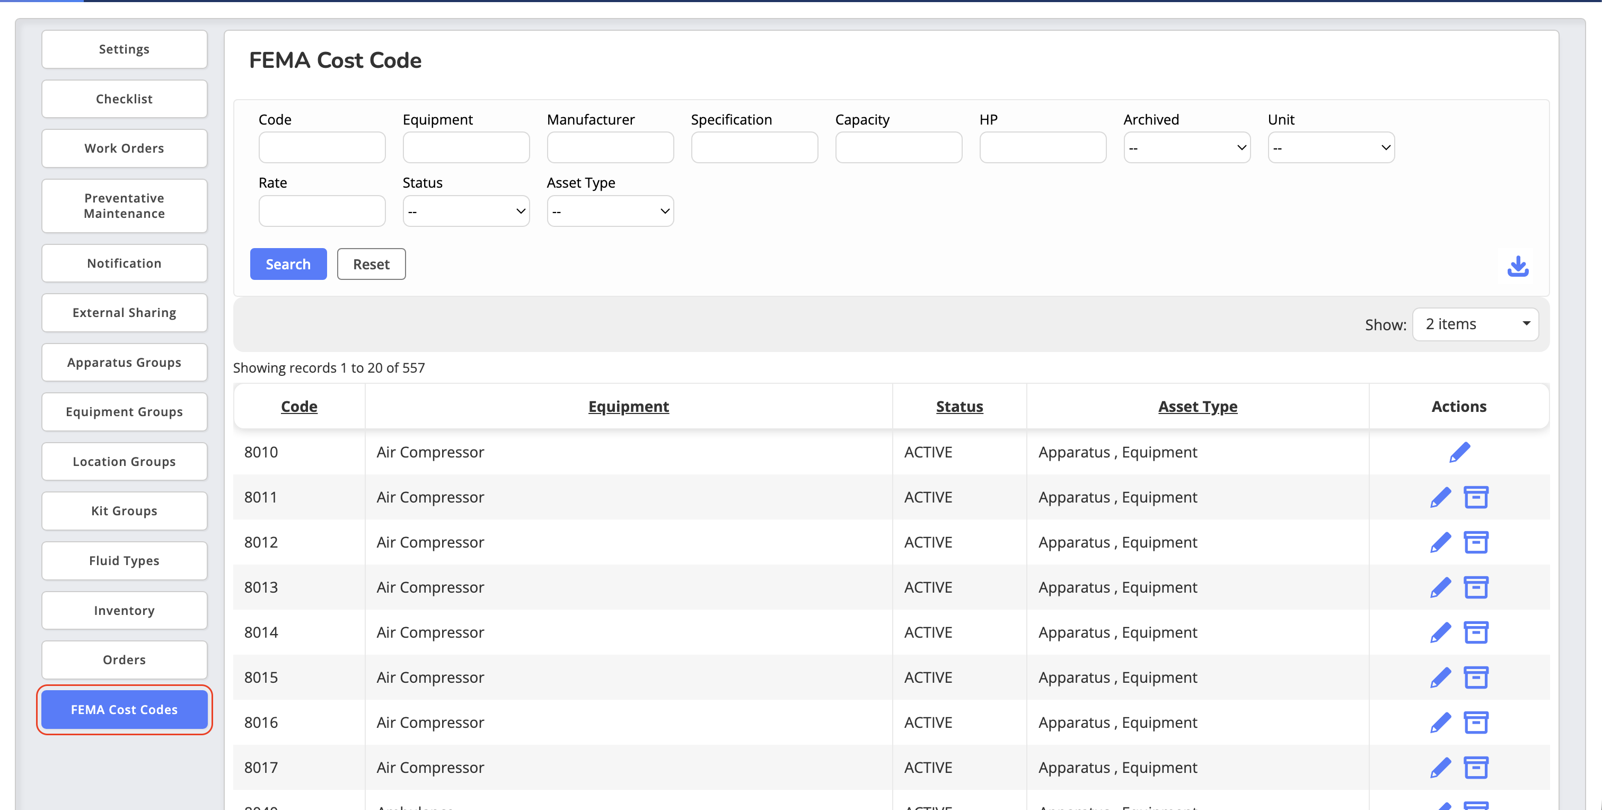Archive code 8016 using box icon
This screenshot has height=810, width=1602.
click(x=1476, y=723)
